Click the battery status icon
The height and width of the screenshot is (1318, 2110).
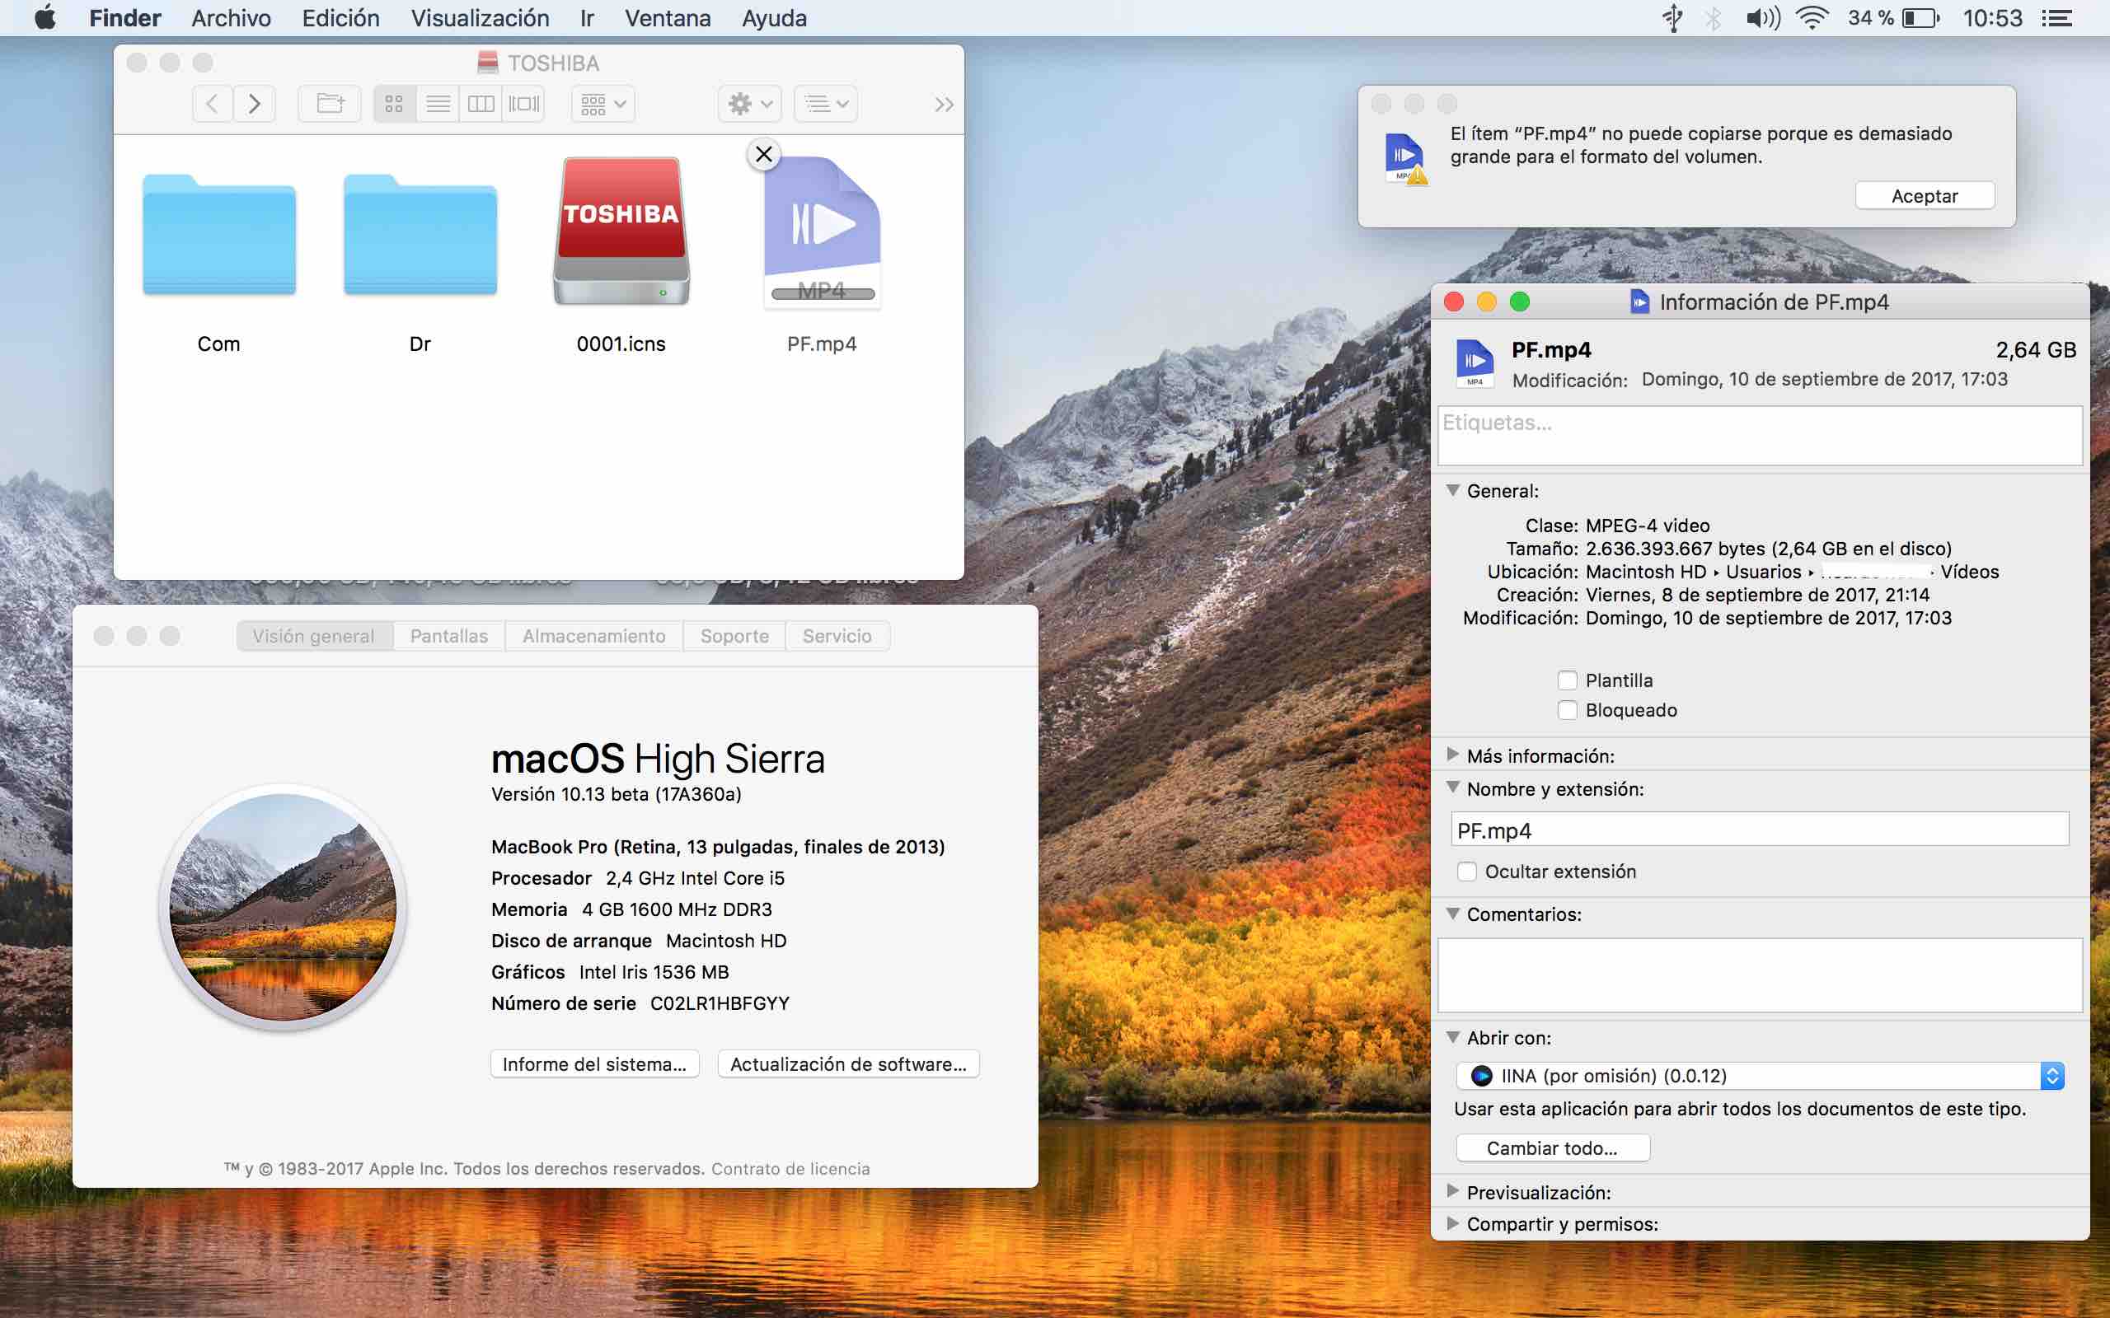pyautogui.click(x=1920, y=17)
